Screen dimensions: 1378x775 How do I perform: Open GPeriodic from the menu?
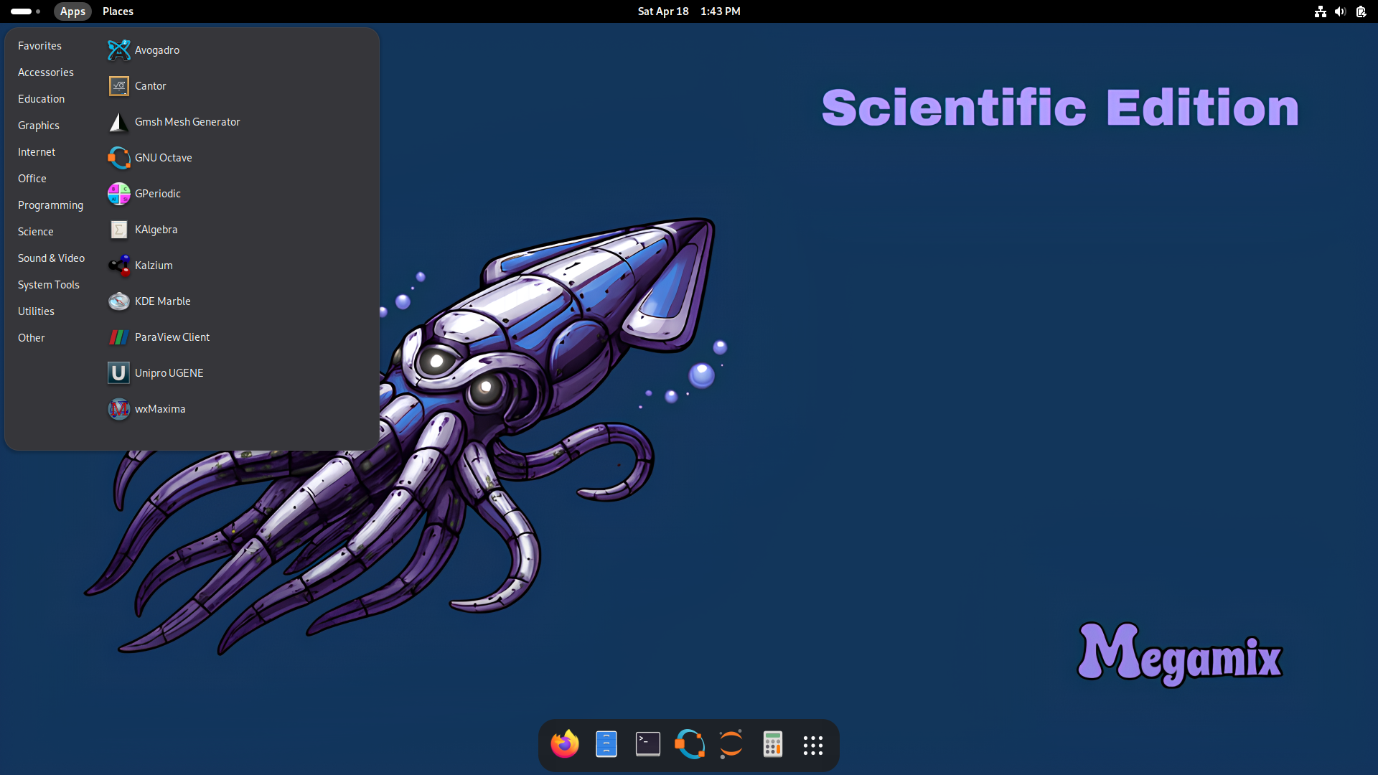point(158,193)
